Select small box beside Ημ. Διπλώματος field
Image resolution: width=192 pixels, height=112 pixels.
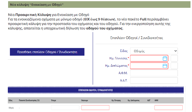tap(174, 66)
